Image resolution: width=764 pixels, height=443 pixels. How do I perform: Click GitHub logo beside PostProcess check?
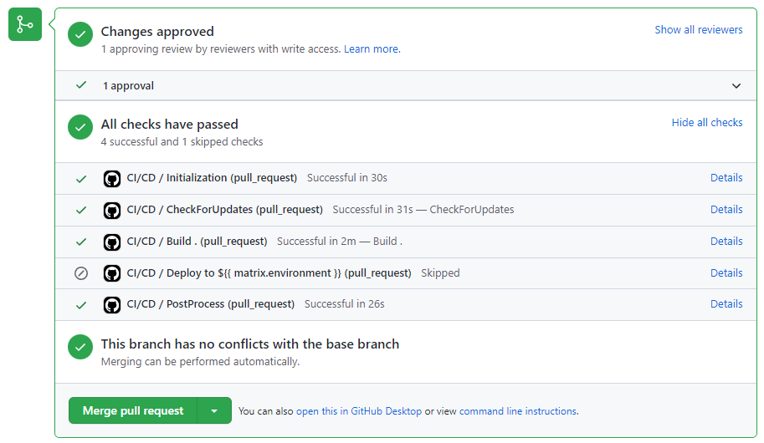pos(112,305)
